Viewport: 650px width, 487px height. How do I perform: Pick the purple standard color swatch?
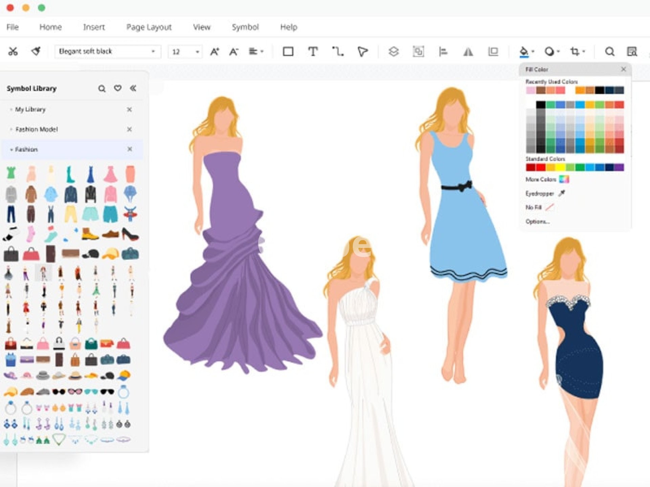[619, 167]
